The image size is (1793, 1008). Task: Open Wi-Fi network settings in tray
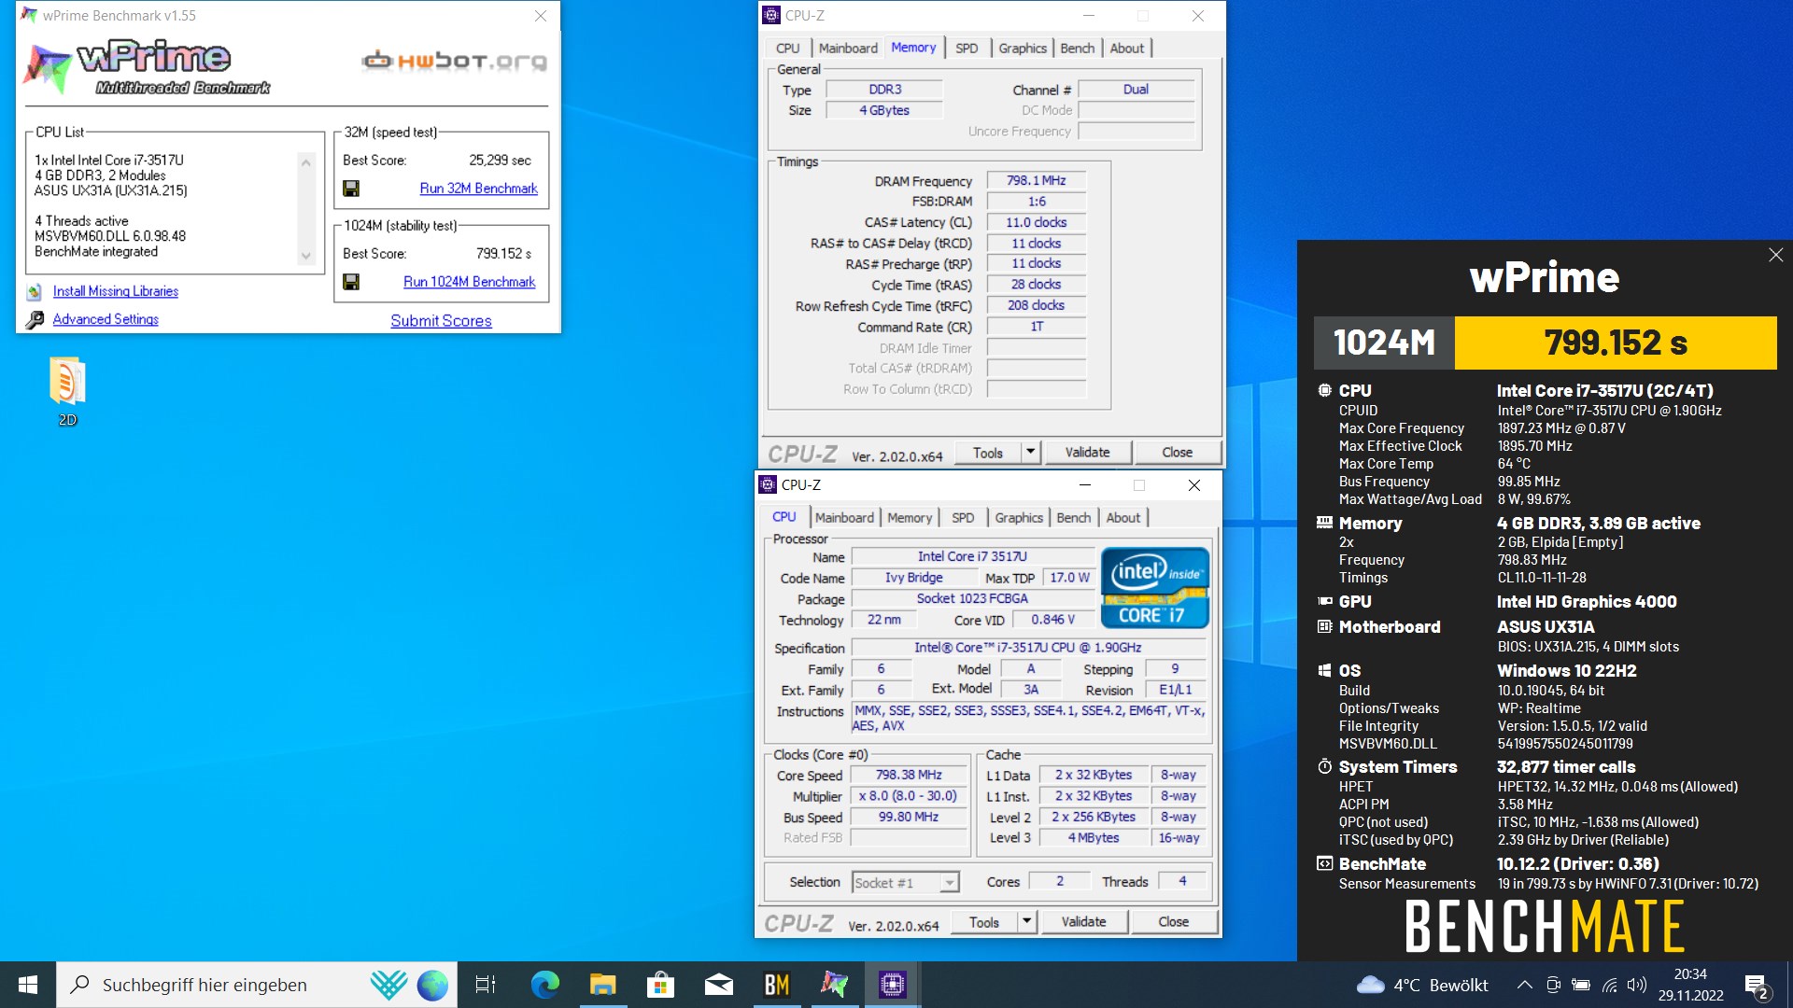(x=1609, y=985)
